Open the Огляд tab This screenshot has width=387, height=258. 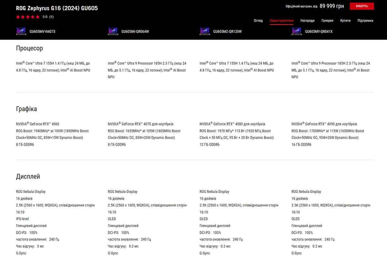pos(258,21)
